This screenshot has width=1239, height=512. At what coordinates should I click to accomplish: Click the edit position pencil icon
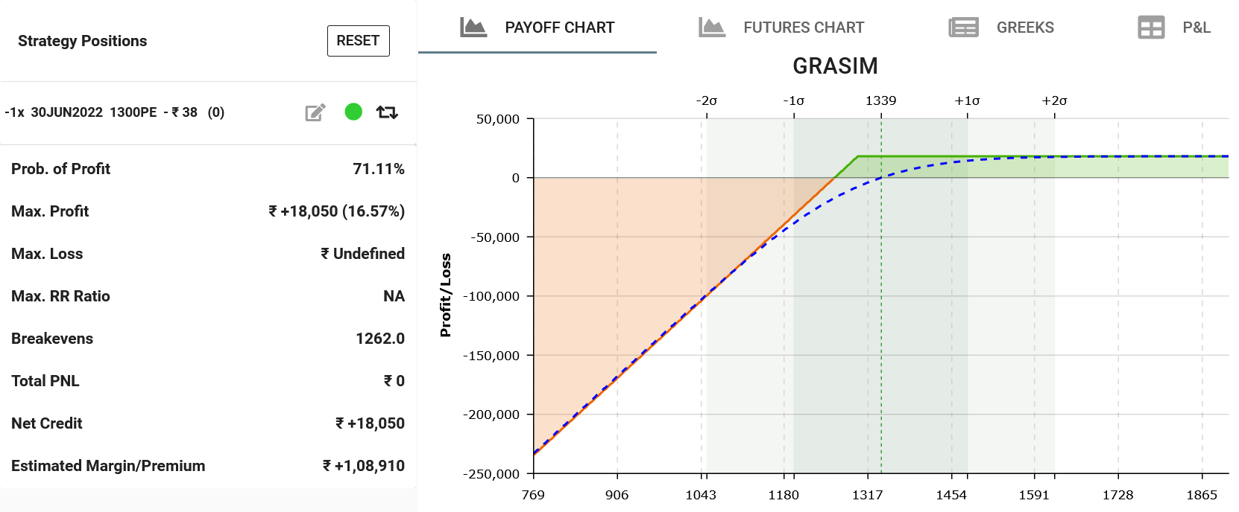(x=315, y=112)
